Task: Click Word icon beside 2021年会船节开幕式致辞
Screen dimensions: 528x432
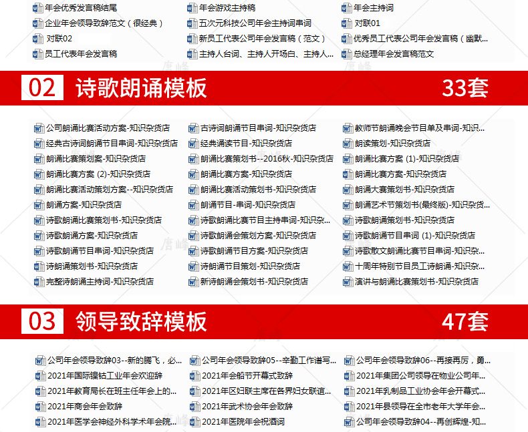Action: tap(195, 376)
